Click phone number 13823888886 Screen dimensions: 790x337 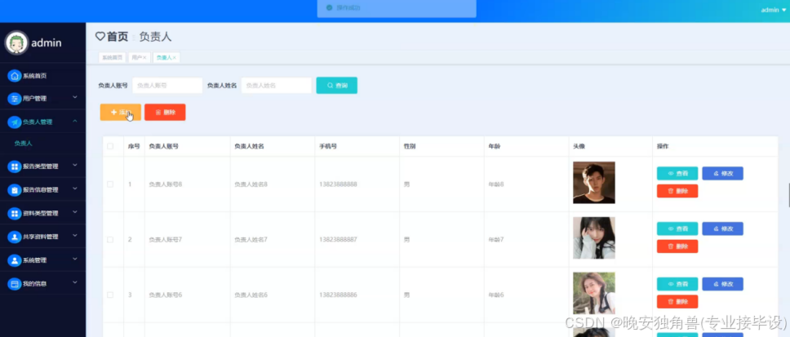[x=338, y=295]
